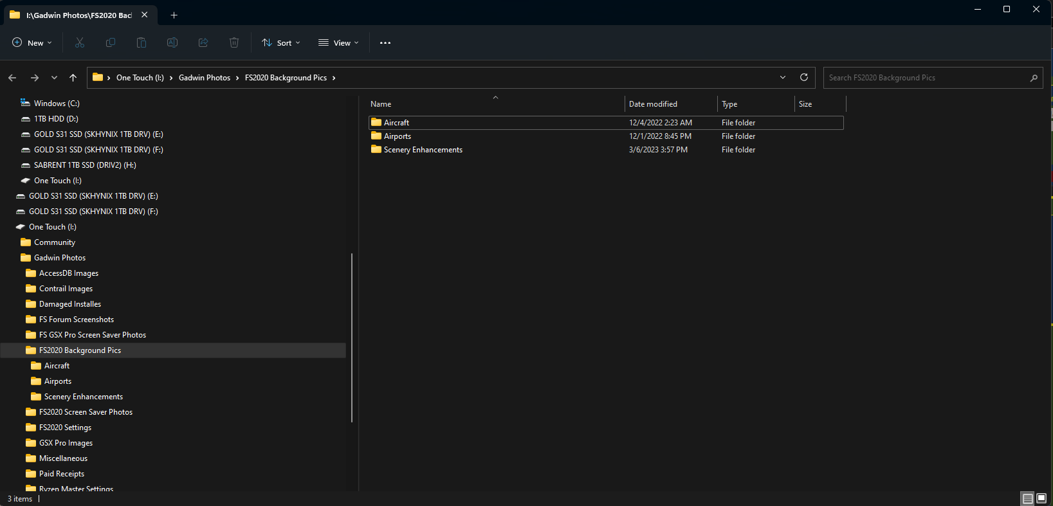The width and height of the screenshot is (1053, 506).
Task: Click the 12/4/2022 2:23 AM date cell
Action: [661, 123]
